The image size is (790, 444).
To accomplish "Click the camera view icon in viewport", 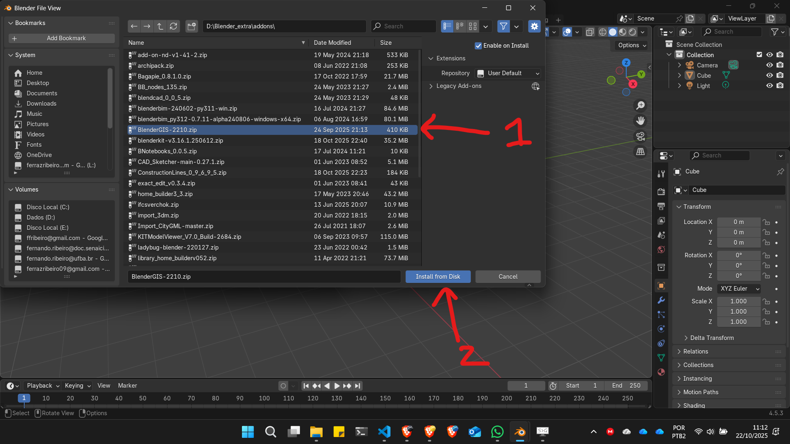I will [x=640, y=136].
